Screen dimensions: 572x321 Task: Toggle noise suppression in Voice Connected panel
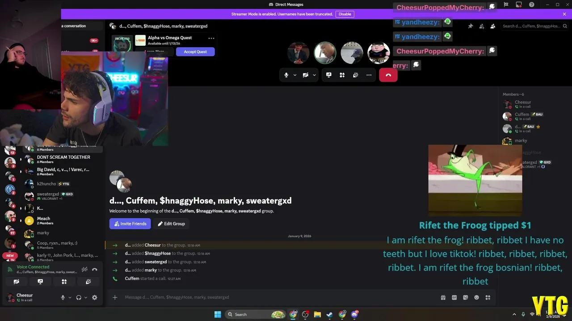pos(84,269)
